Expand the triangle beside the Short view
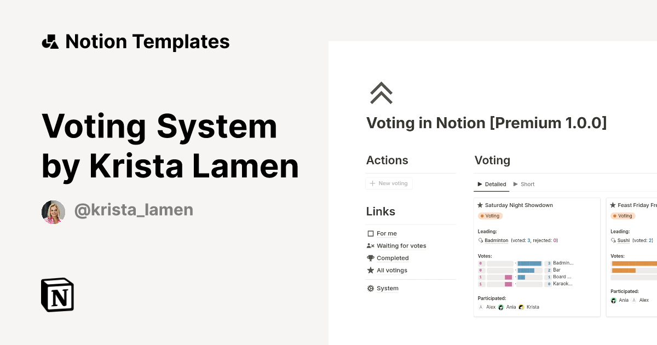This screenshot has width=657, height=345. click(515, 184)
